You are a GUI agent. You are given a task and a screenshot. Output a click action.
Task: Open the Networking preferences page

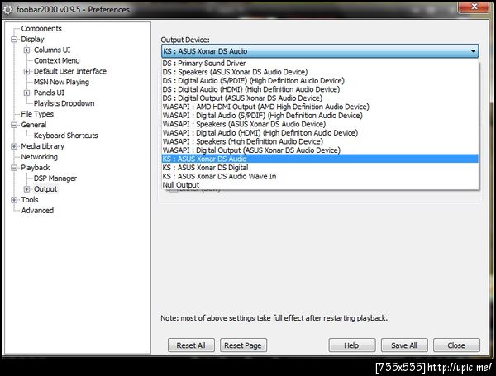coord(39,157)
